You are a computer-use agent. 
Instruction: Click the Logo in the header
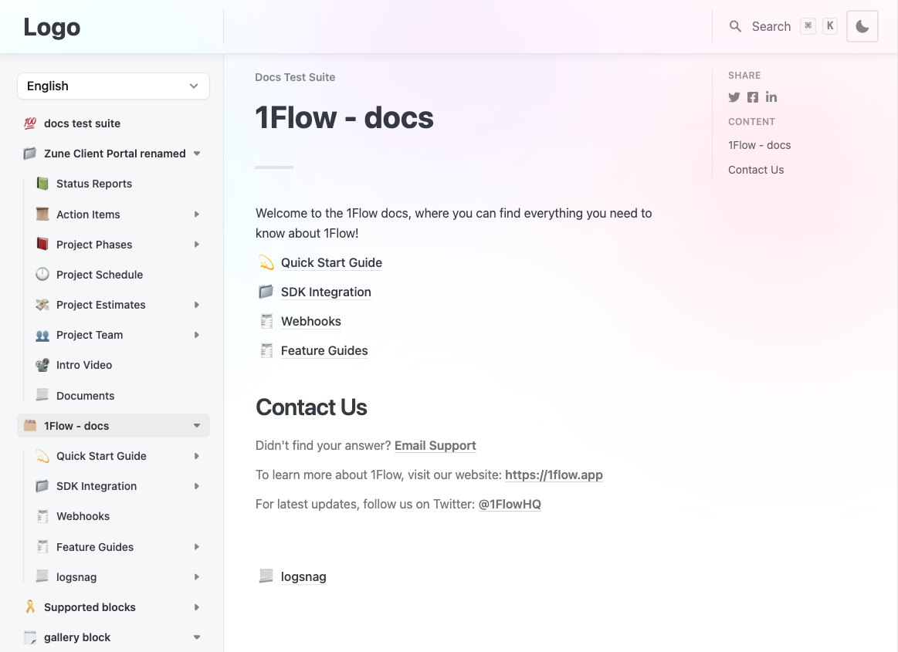tap(52, 27)
